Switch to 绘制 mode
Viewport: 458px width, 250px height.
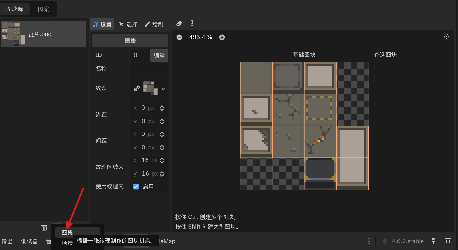[x=154, y=25]
